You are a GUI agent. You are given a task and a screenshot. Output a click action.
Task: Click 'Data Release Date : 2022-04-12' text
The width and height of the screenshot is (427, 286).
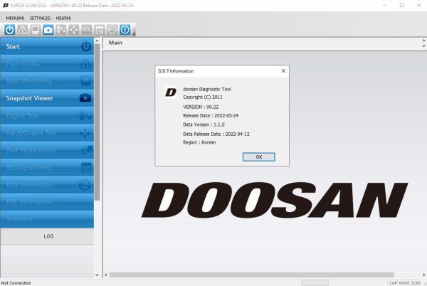point(216,134)
